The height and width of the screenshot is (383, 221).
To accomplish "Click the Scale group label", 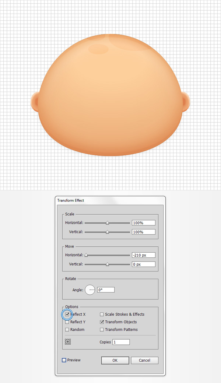I will click(x=70, y=214).
